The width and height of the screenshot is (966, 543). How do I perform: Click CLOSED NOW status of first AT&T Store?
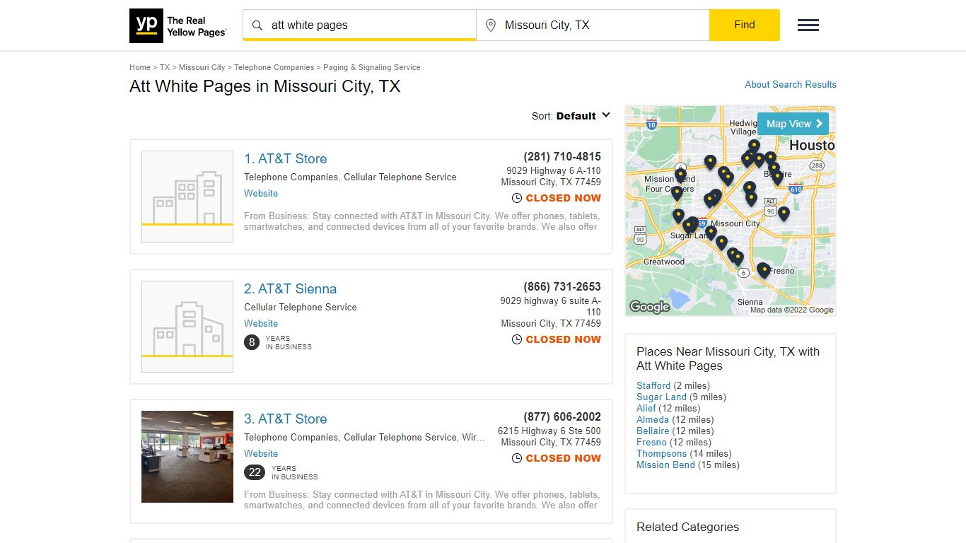pos(563,199)
